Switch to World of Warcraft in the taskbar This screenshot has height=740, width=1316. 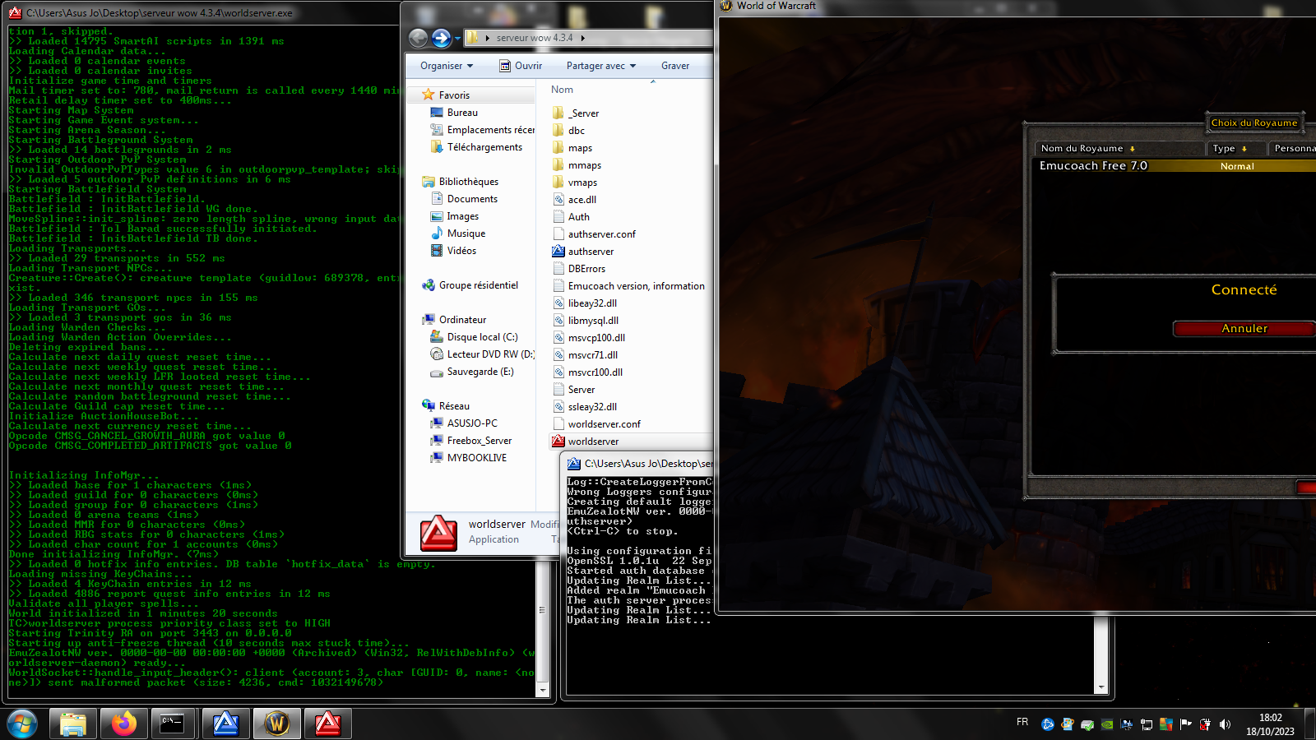coord(277,724)
